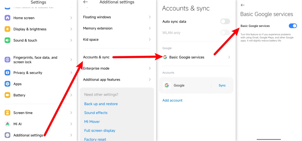Toggle Auto sync data switch
Screen dimensions: 302x141
[225, 21]
